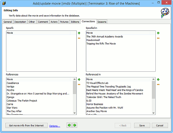This screenshot has width=173, height=133.
Task: Select Tripping the Rift: The Movie
Action: click(x=101, y=43)
